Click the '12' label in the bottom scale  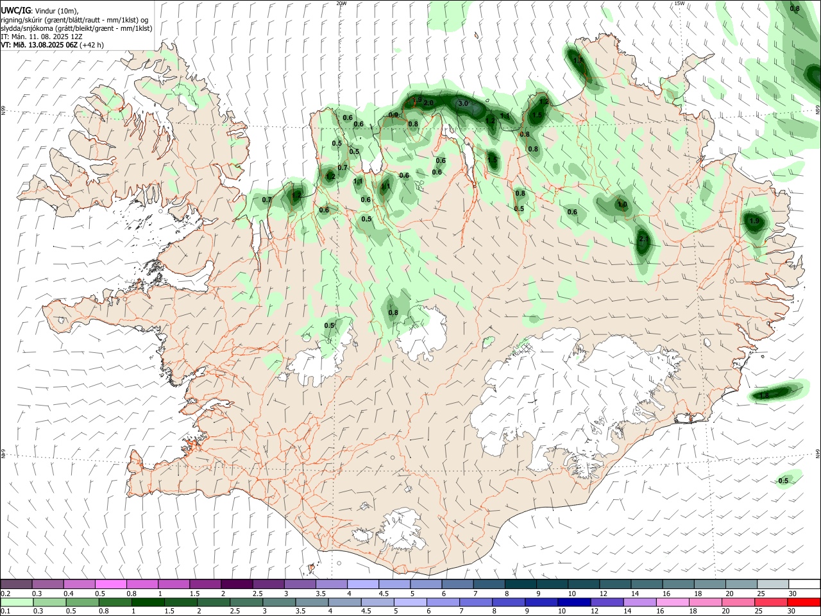[595, 612]
